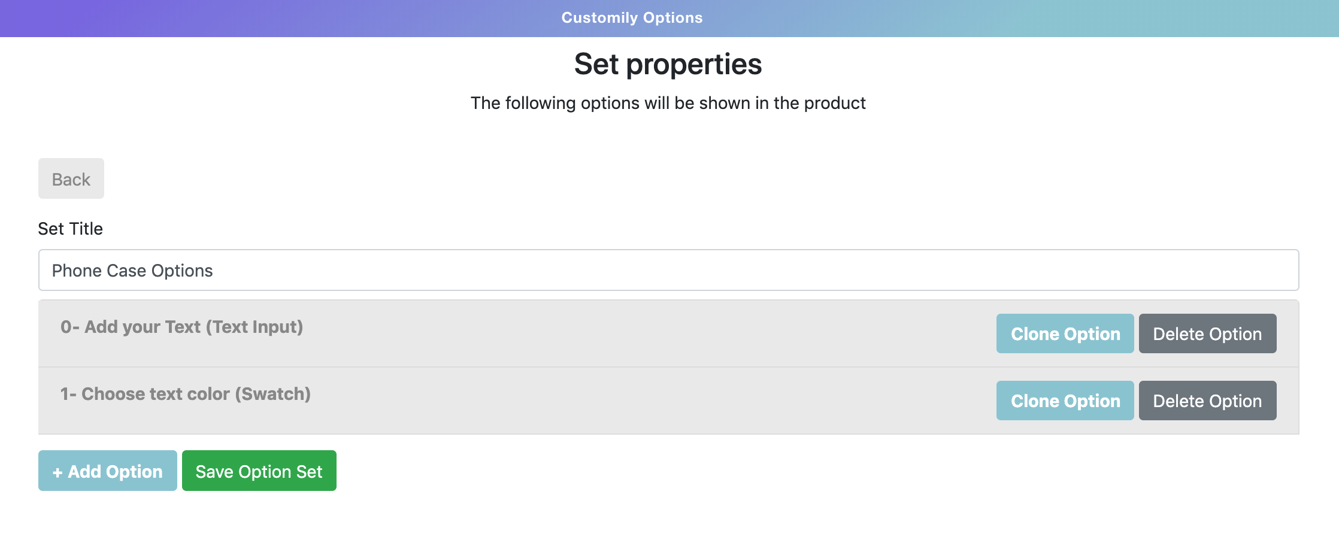1339x546 pixels.
Task: Click the "Set properties" page heading
Action: coord(668,64)
